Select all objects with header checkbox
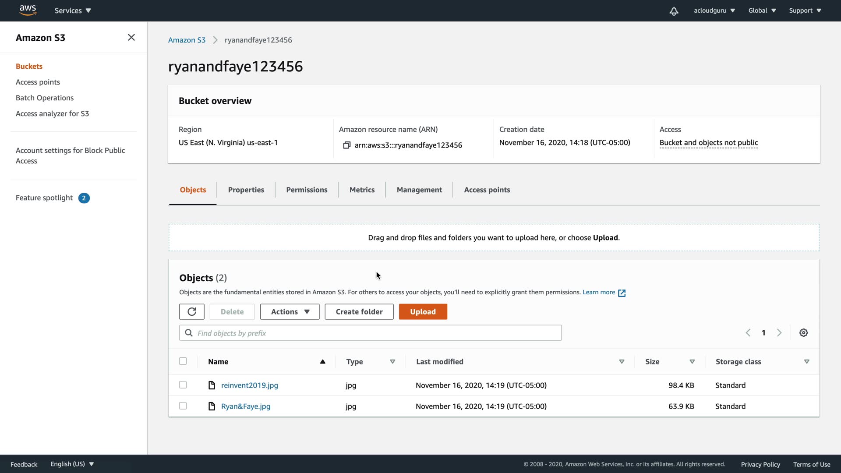Viewport: 841px width, 473px height. (x=183, y=361)
